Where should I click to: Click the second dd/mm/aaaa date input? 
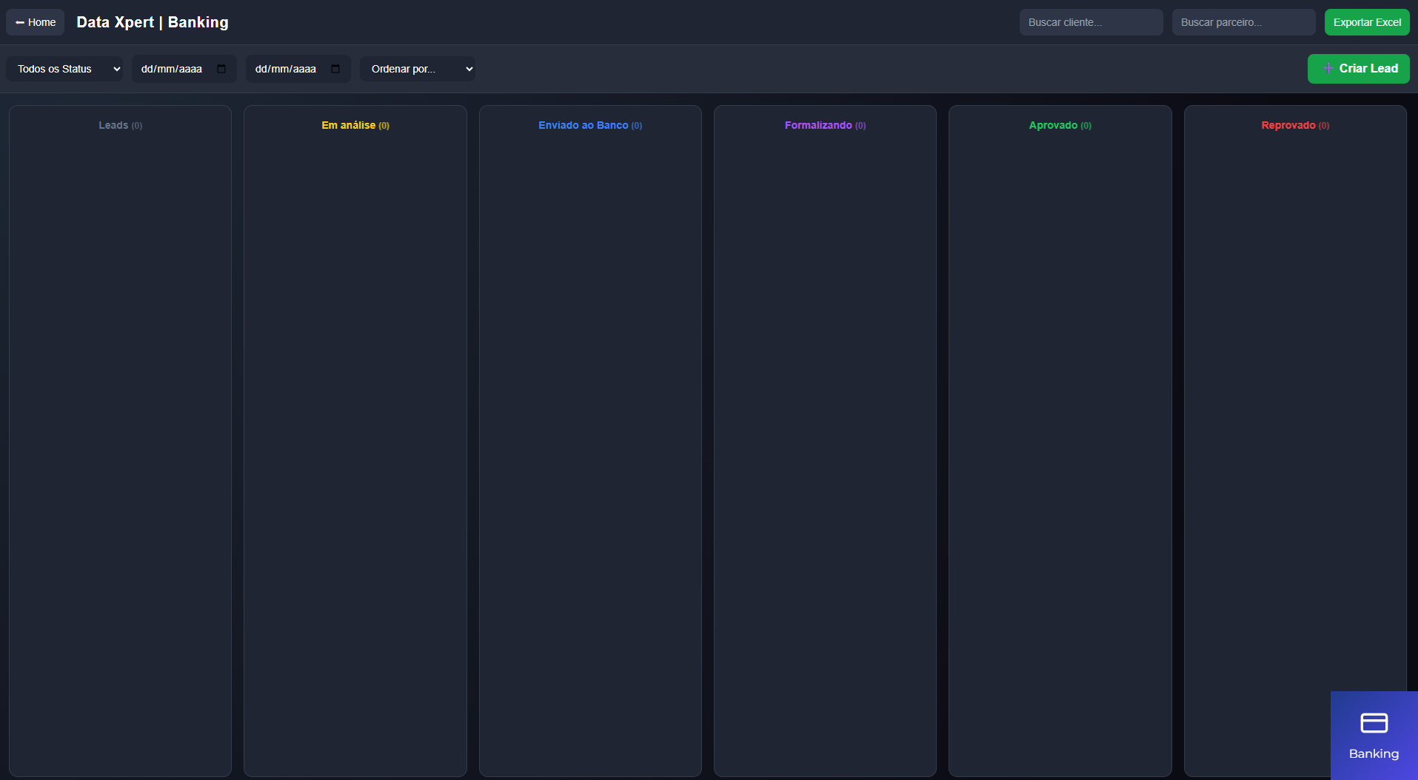coord(286,69)
